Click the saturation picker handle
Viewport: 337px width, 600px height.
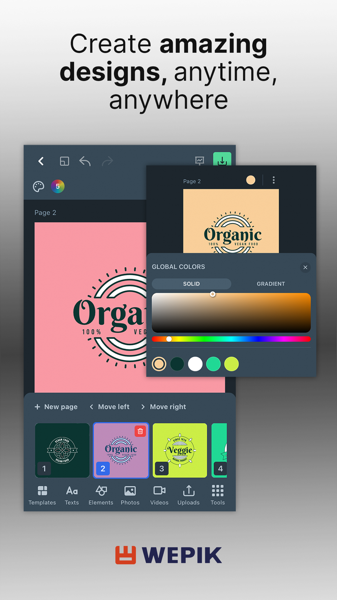(x=213, y=294)
